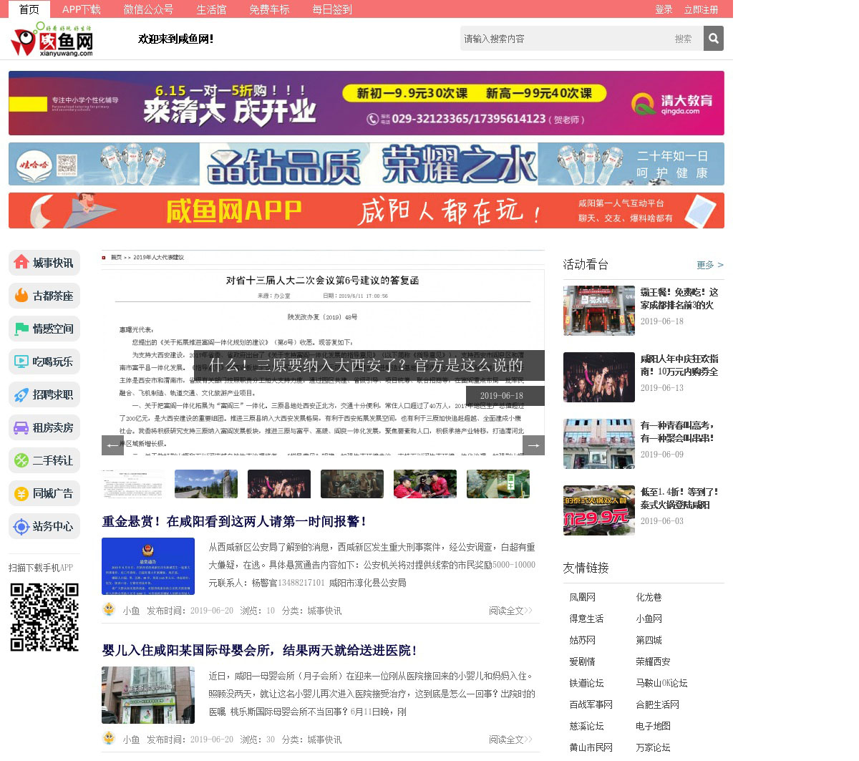Select the statue landscape thumbnail
The height and width of the screenshot is (761, 859).
click(206, 484)
